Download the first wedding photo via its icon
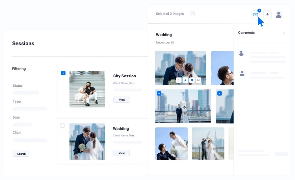This screenshot has height=180, width=295. coord(179,80)
